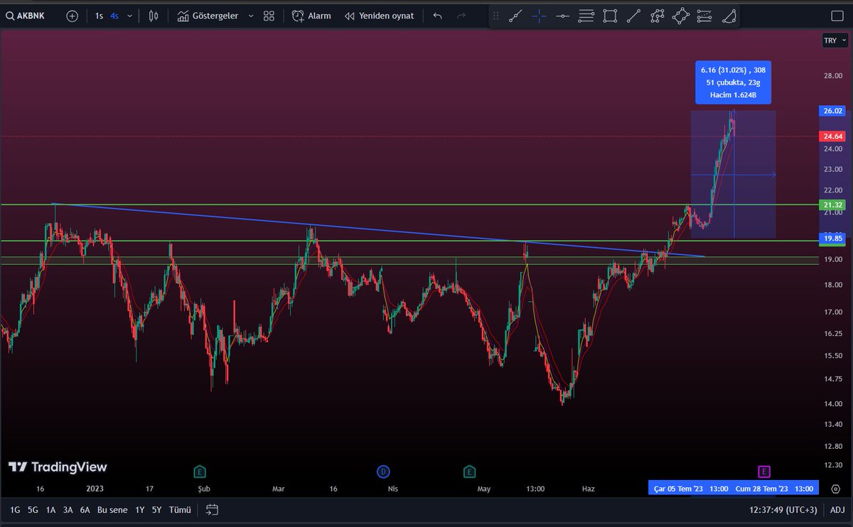Open the candlestick chart type selector
853x527 pixels.
pyautogui.click(x=154, y=16)
